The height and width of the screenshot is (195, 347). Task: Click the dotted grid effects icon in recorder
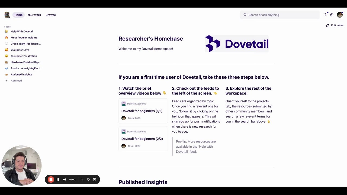click(83, 179)
